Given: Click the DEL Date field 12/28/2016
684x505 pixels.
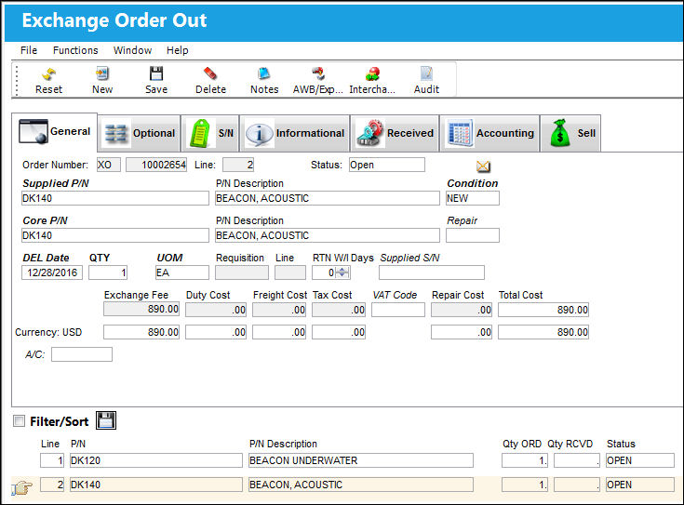Looking at the screenshot, I should [52, 272].
